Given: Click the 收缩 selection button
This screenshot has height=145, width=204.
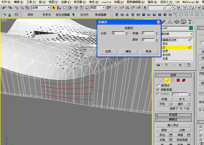Looking at the screenshot, I should point(164,99).
